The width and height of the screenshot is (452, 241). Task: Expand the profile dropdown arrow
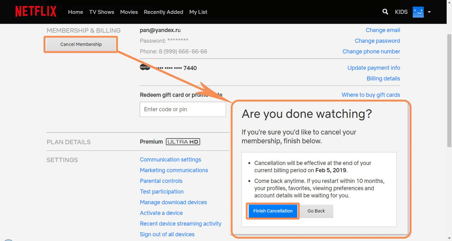pyautogui.click(x=429, y=12)
